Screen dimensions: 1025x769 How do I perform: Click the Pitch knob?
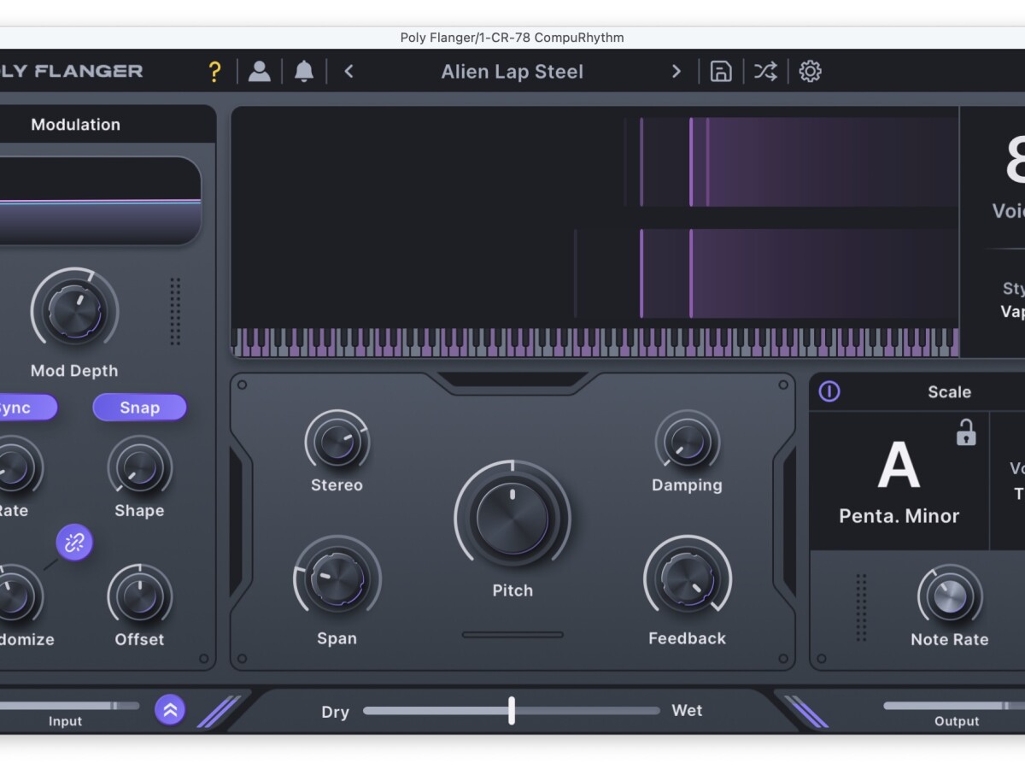click(x=512, y=519)
